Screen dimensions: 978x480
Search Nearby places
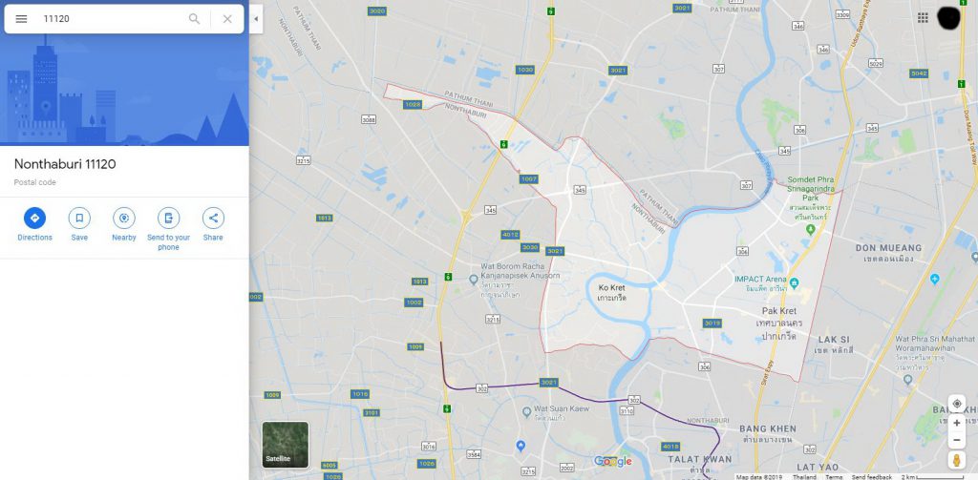click(x=124, y=219)
